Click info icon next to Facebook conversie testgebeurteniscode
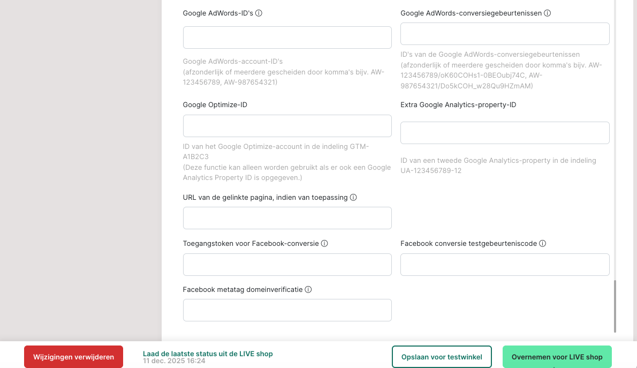Image resolution: width=637 pixels, height=368 pixels. point(542,244)
